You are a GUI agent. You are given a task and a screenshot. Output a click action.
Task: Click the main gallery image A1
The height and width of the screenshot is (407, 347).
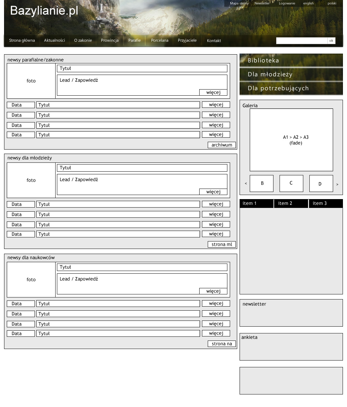click(291, 140)
